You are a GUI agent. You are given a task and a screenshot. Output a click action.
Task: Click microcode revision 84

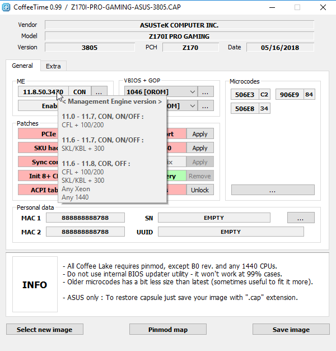click(x=309, y=94)
